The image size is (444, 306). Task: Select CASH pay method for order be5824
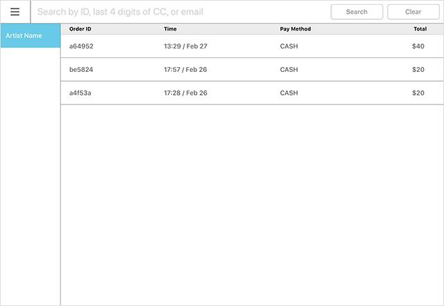289,69
